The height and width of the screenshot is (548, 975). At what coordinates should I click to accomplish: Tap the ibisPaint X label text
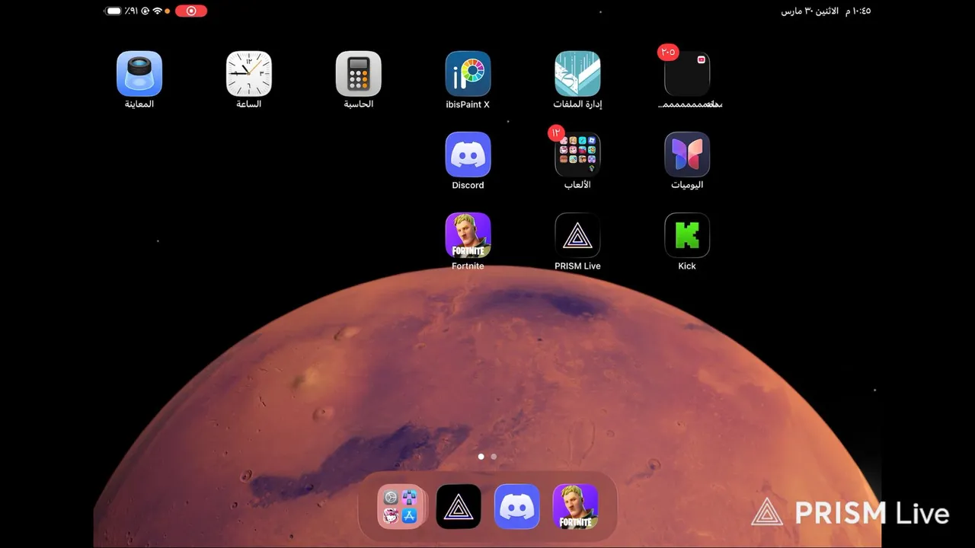pyautogui.click(x=468, y=104)
